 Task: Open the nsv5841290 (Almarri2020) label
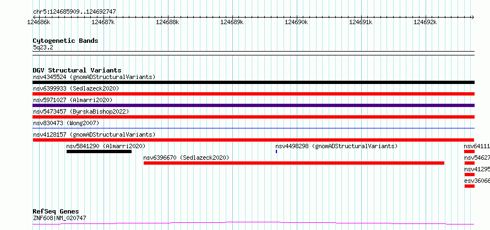coord(106,146)
